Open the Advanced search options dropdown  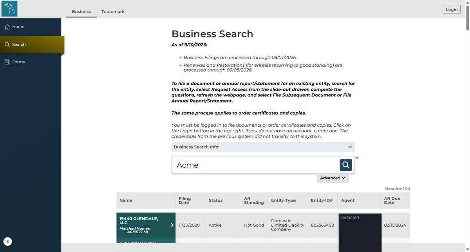(x=333, y=178)
